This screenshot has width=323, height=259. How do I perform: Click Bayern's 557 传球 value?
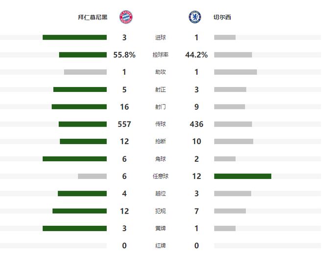[x=124, y=124]
